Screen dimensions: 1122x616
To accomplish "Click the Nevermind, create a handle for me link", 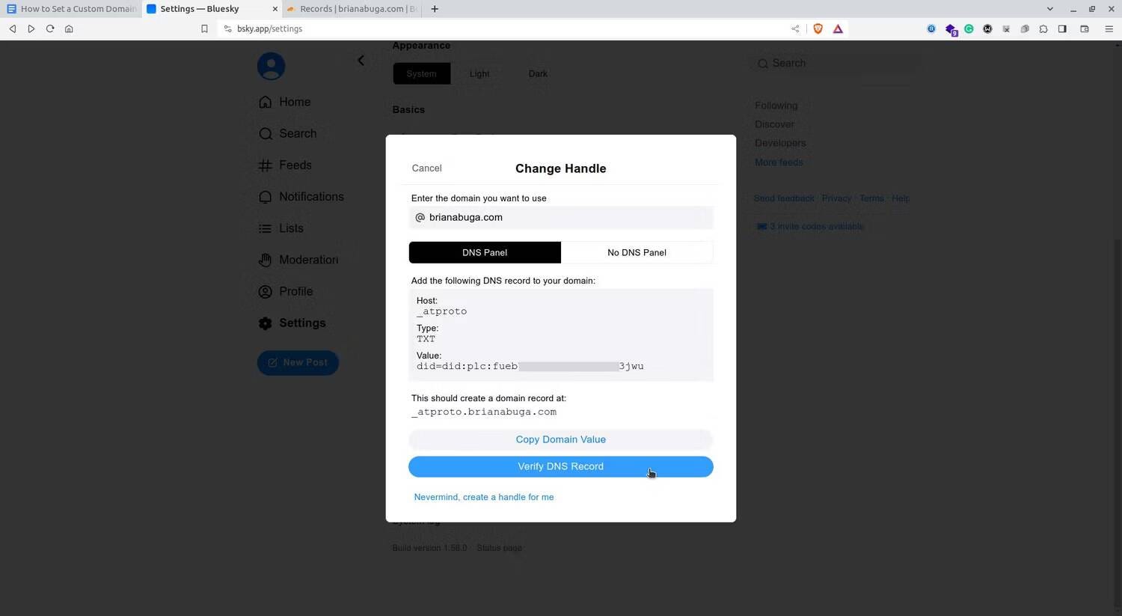I will (483, 496).
